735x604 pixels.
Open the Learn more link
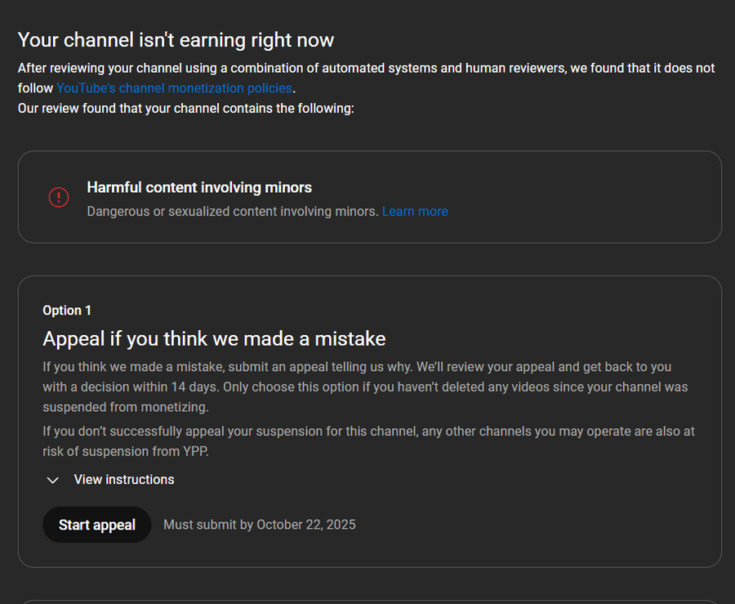pyautogui.click(x=415, y=212)
